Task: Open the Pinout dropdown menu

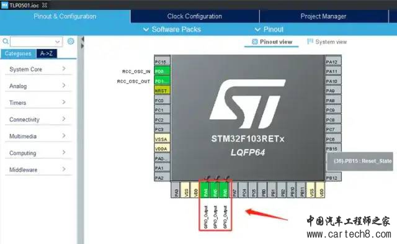Action: pyautogui.click(x=269, y=29)
